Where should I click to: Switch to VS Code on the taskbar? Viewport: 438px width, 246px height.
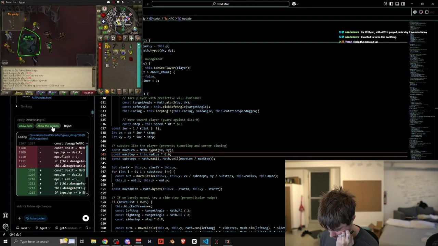[x=205, y=242]
